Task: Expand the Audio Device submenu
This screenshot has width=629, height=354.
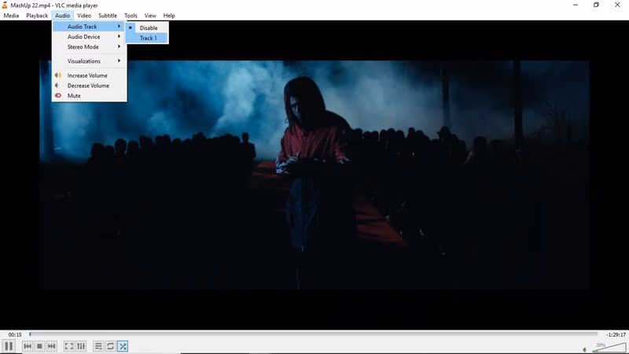Action: tap(89, 36)
